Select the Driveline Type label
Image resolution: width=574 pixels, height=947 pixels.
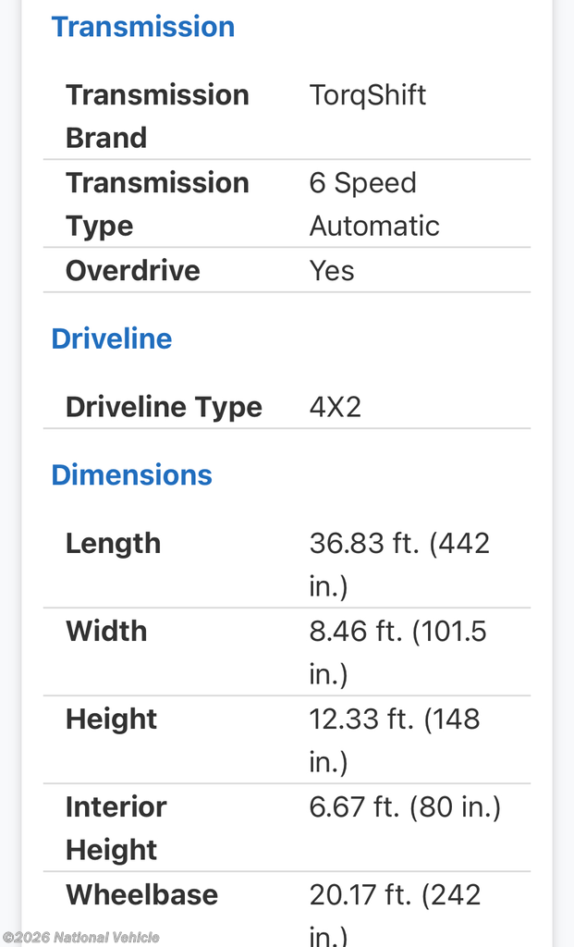click(x=164, y=407)
